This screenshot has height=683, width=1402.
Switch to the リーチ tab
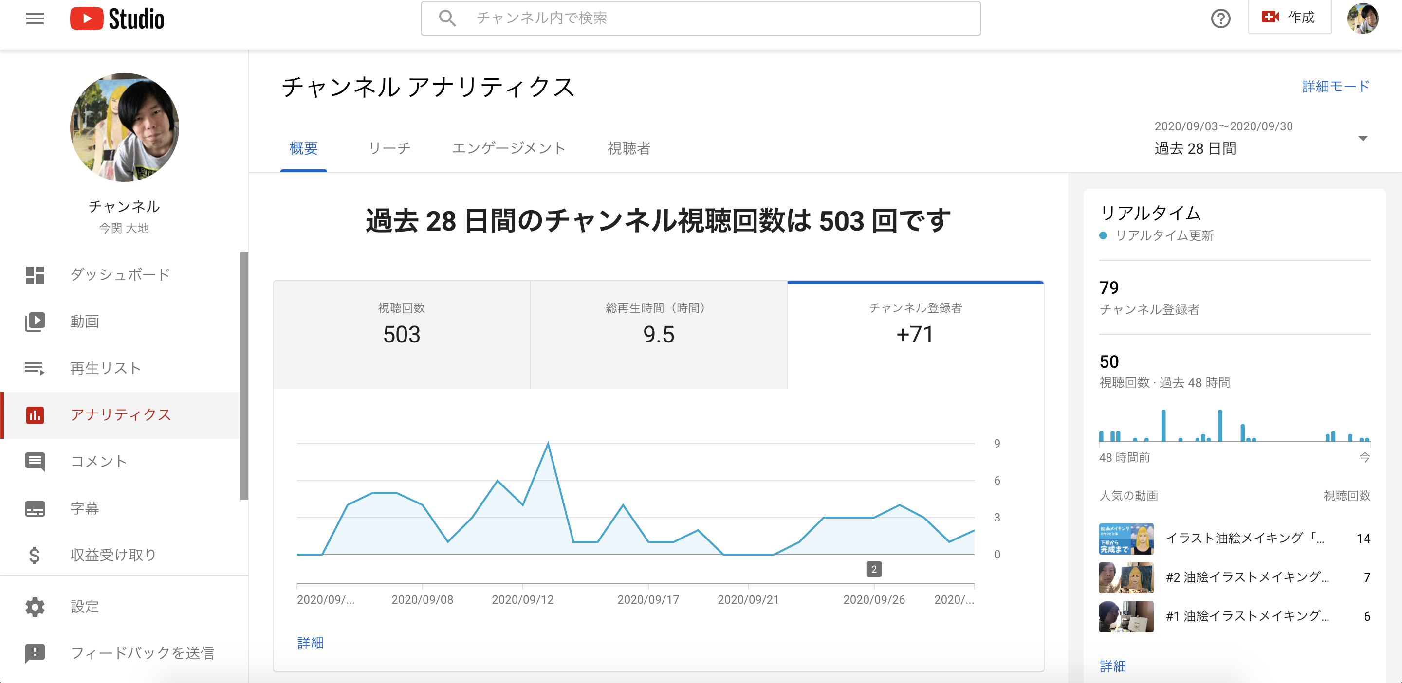(x=389, y=148)
